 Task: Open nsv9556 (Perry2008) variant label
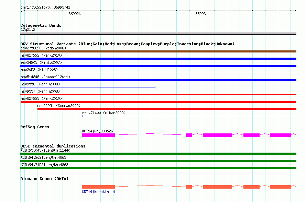point(40,84)
